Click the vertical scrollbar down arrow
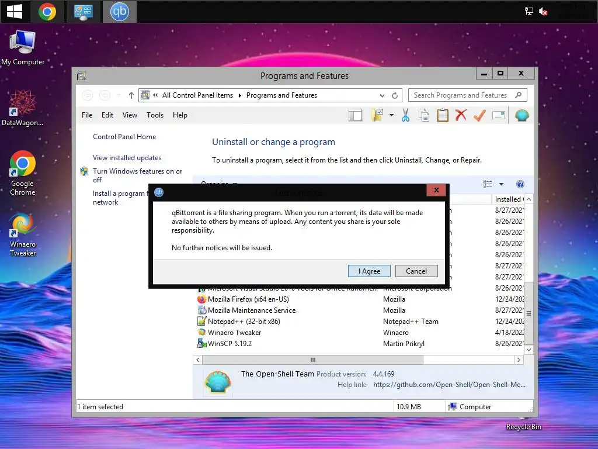598x449 pixels. [x=529, y=350]
